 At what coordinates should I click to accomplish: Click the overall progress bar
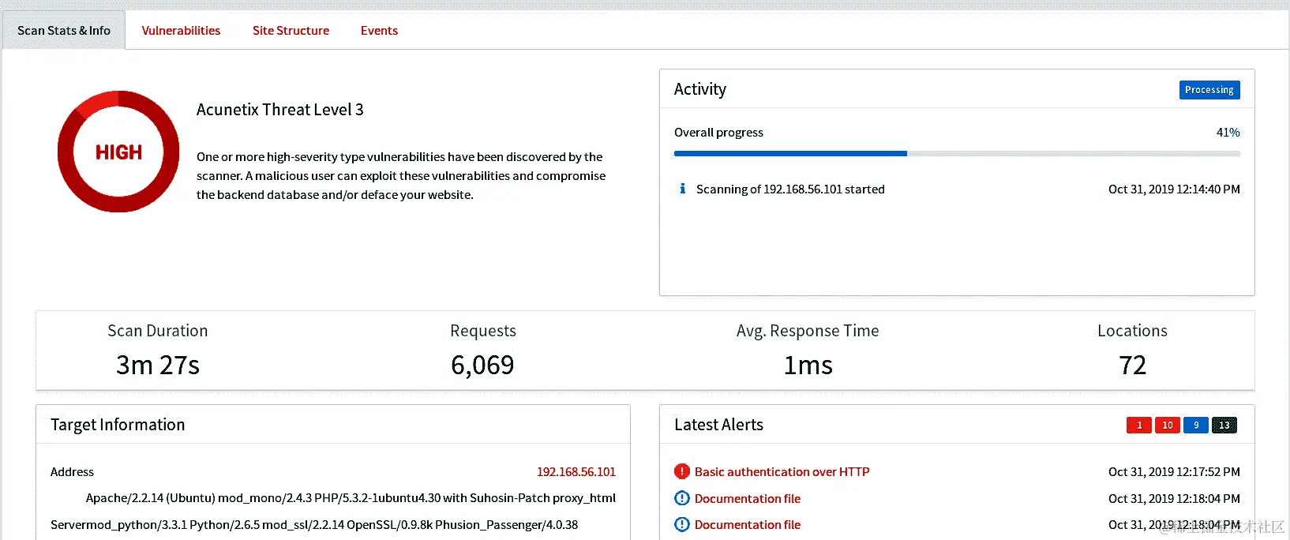957,154
